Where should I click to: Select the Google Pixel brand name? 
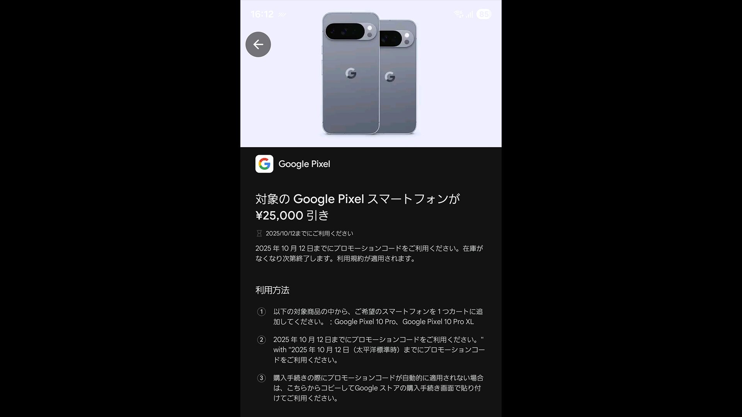coord(304,164)
